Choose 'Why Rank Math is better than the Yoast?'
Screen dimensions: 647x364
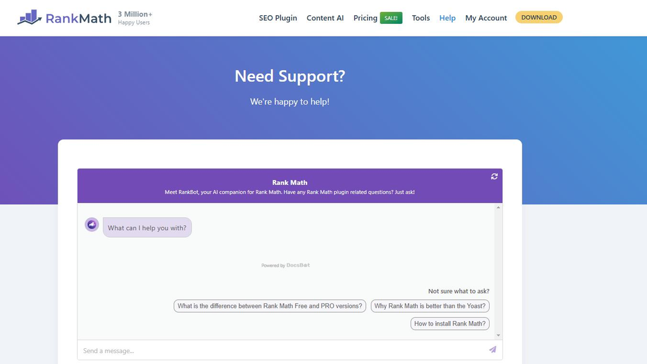coord(430,306)
